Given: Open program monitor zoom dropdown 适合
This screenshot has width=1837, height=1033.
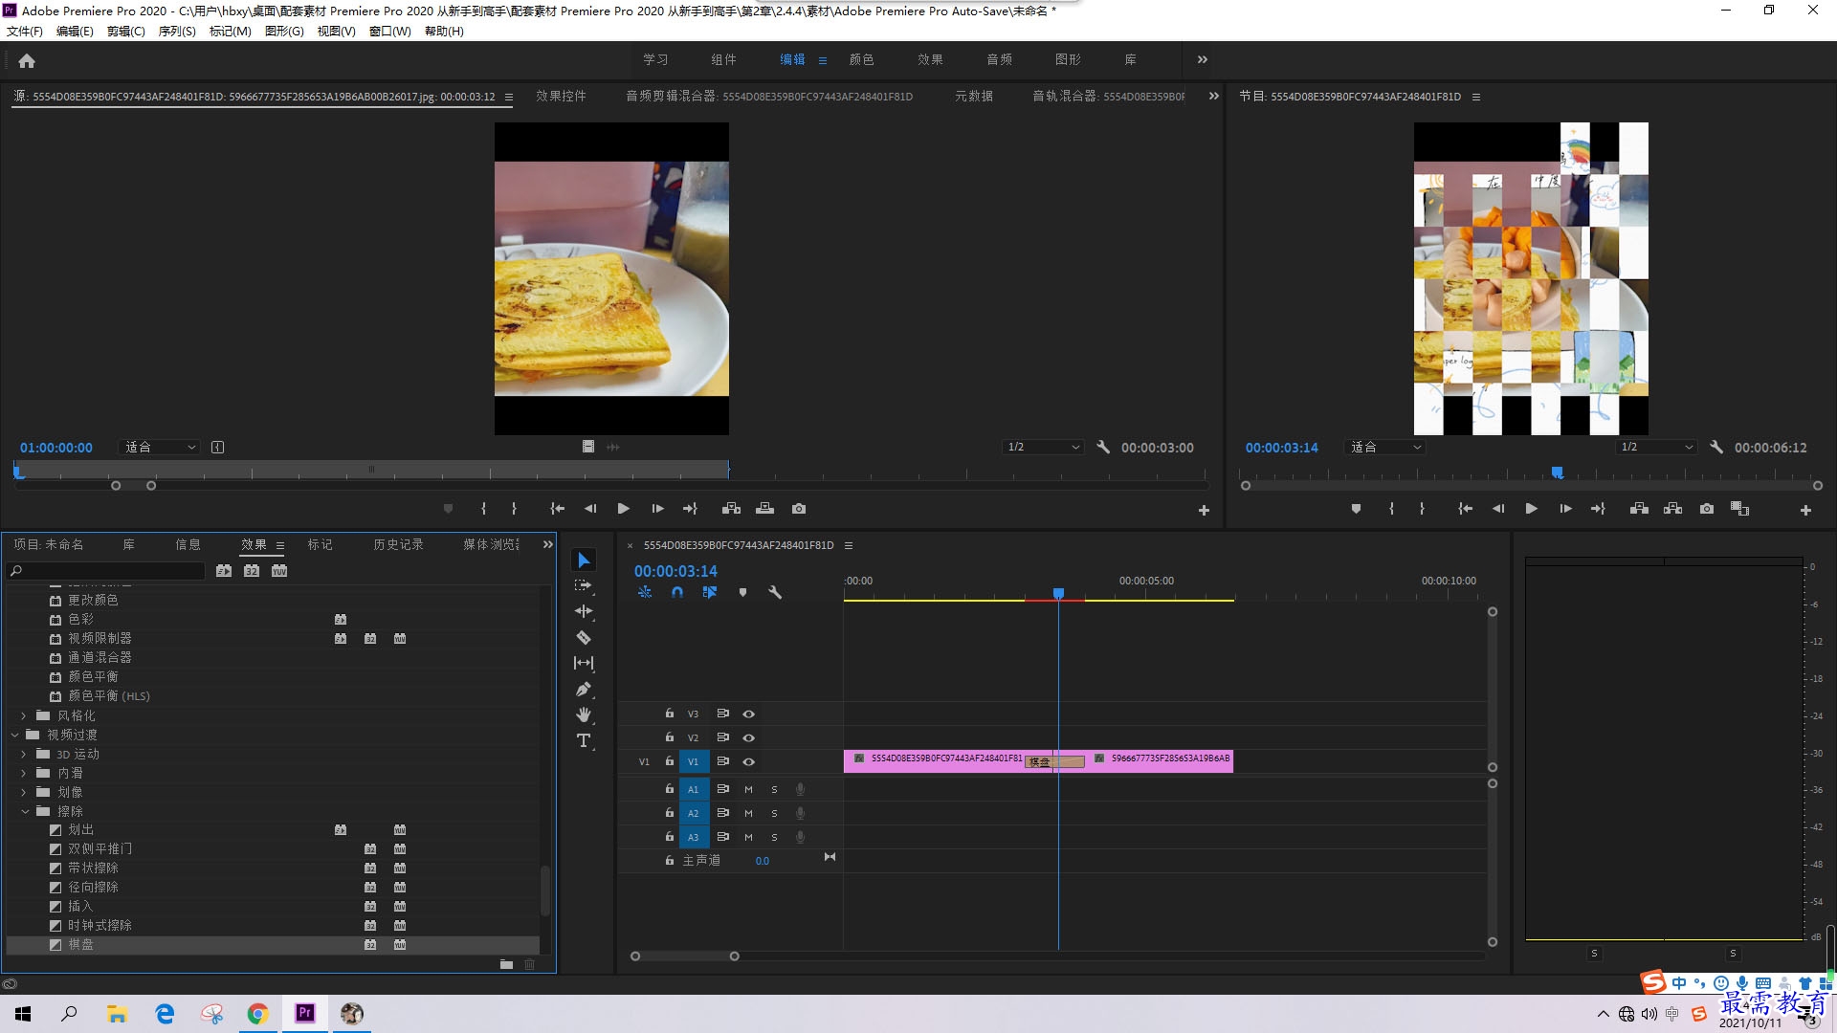Looking at the screenshot, I should click(x=1385, y=448).
